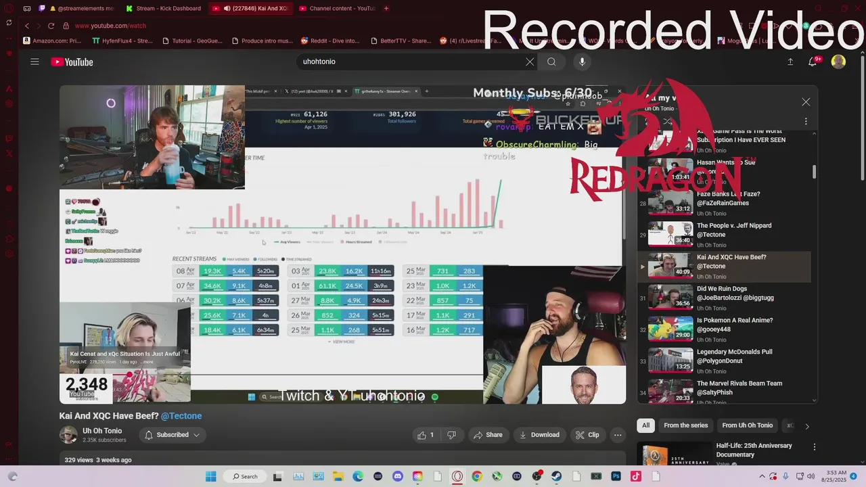Viewport: 866px width, 487px height.
Task: Open the more actions ellipsis below the video
Action: click(x=617, y=435)
